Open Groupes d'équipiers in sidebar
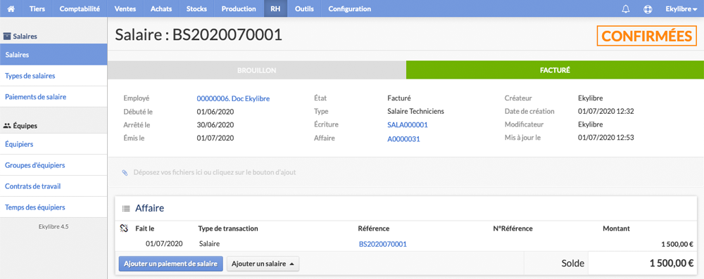The width and height of the screenshot is (704, 279). 54,165
